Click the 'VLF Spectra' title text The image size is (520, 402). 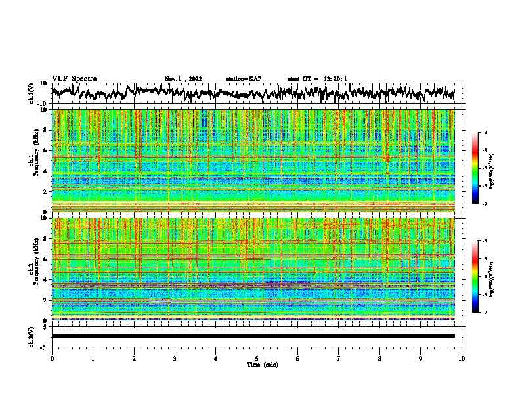coord(74,79)
